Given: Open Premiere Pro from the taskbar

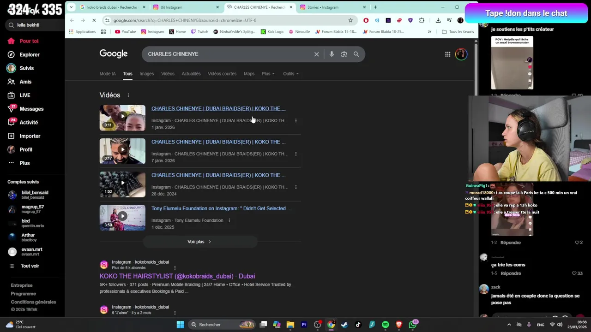Looking at the screenshot, I should [x=304, y=325].
